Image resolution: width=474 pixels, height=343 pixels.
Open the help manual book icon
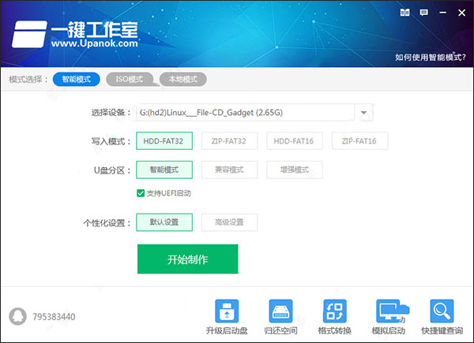pyautogui.click(x=404, y=13)
